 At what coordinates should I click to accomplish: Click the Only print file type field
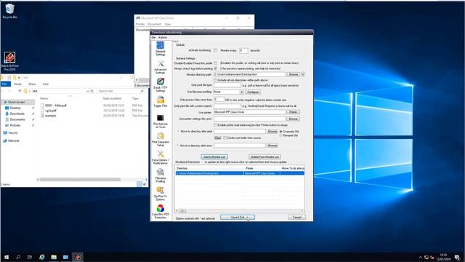point(227,85)
